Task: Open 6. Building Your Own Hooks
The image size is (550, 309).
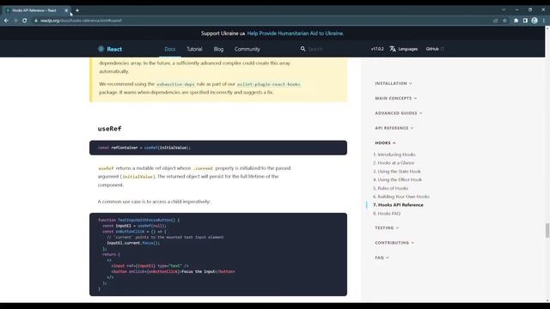Action: coord(401,197)
